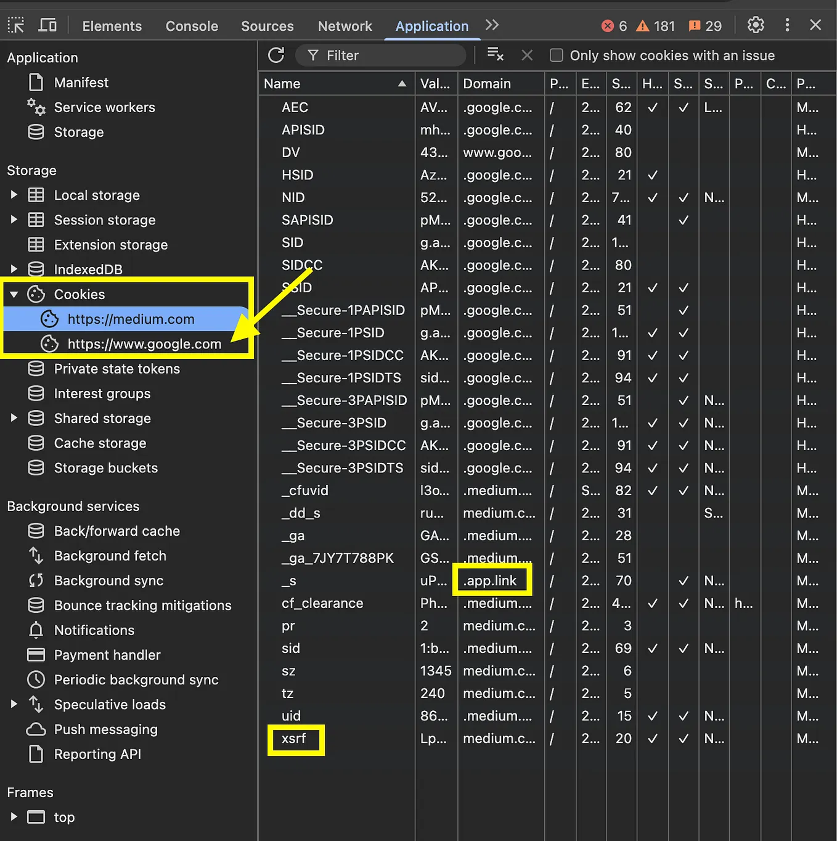Open the Manifest section
The height and width of the screenshot is (841, 837).
[x=81, y=82]
